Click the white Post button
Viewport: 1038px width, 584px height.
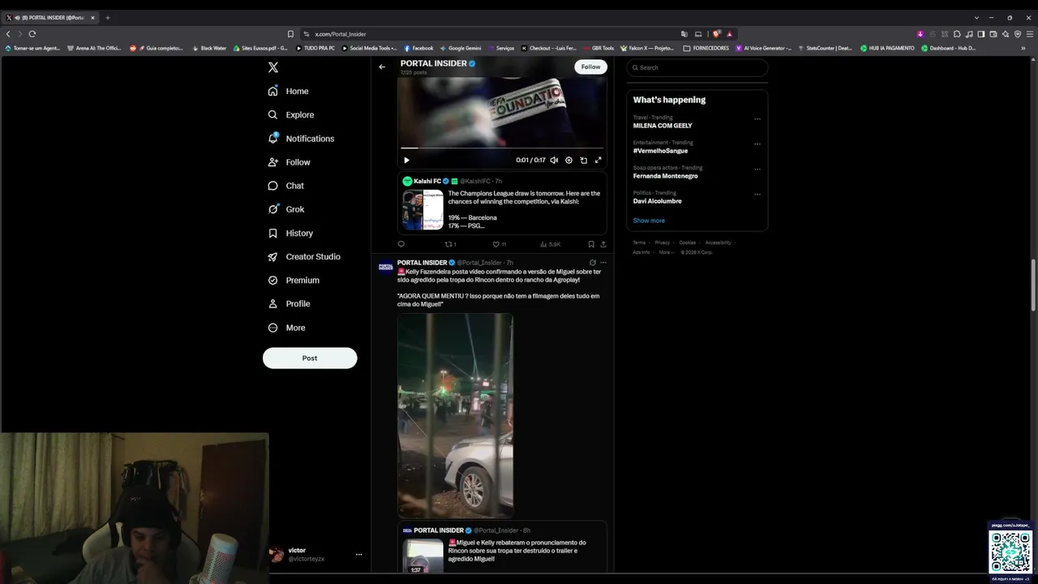310,359
